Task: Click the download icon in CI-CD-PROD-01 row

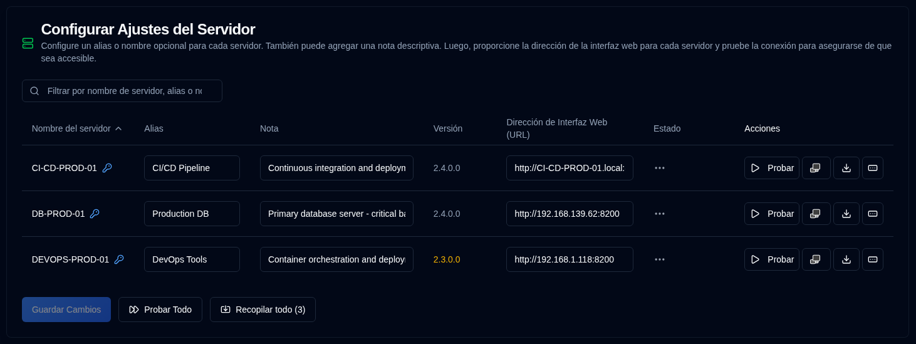Action: [846, 168]
